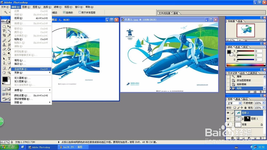267x150 pixels.
Task: Click the delete history state trash icon
Action: pos(261,92)
